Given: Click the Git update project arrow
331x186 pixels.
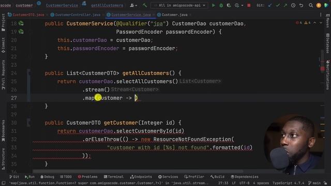Looking at the screenshot, I should click(x=270, y=5).
